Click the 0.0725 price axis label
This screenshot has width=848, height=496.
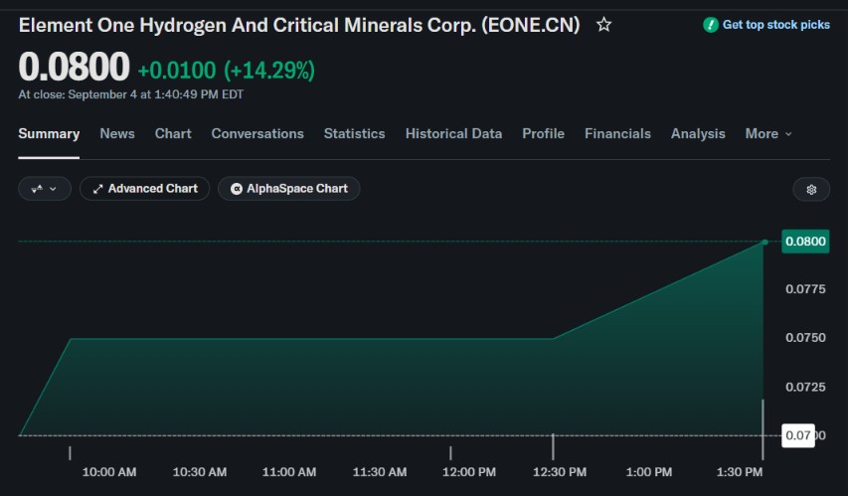tap(805, 387)
